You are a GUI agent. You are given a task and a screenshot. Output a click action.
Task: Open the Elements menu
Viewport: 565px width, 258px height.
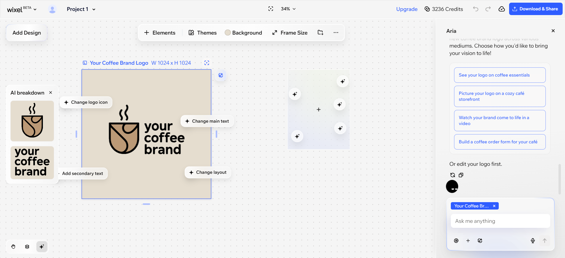pyautogui.click(x=160, y=33)
